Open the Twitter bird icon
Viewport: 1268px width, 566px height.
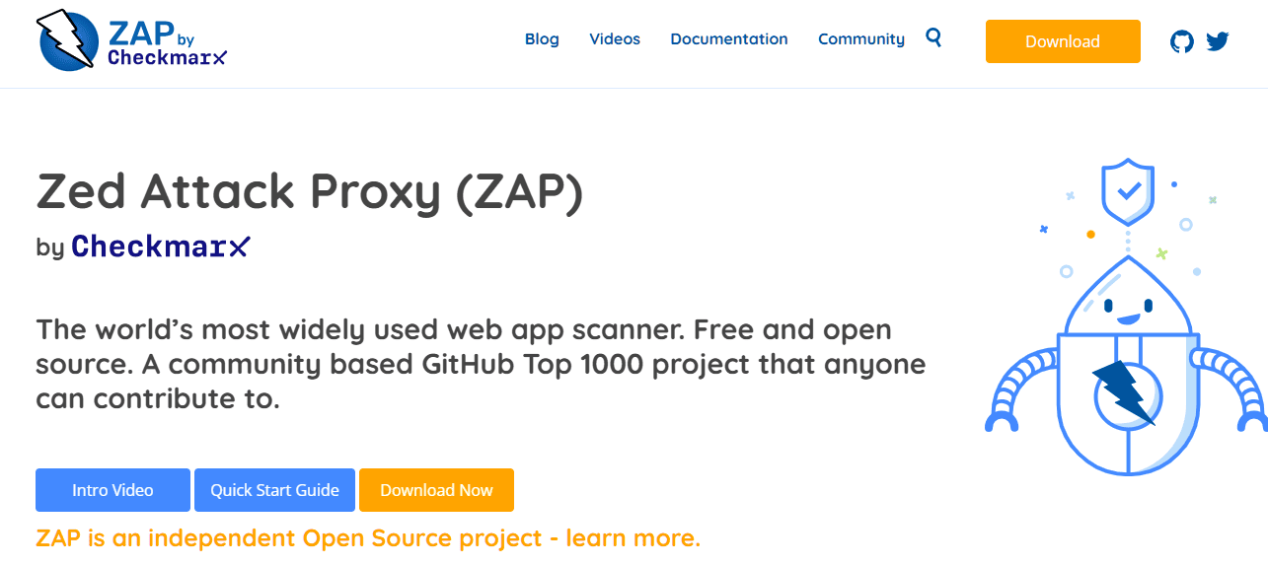[x=1218, y=41]
